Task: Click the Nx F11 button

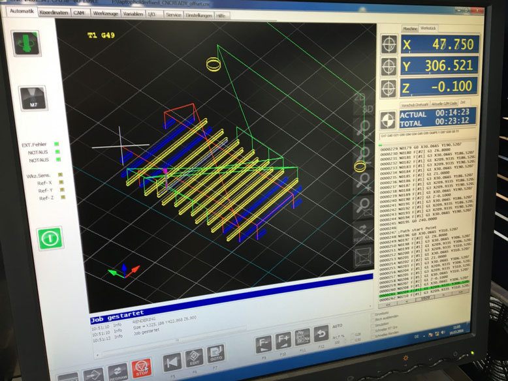Action: (302, 338)
